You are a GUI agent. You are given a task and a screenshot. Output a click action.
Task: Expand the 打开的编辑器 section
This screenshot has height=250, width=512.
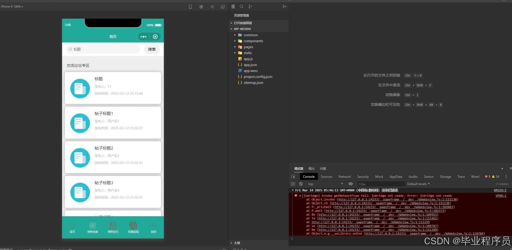pyautogui.click(x=258, y=23)
